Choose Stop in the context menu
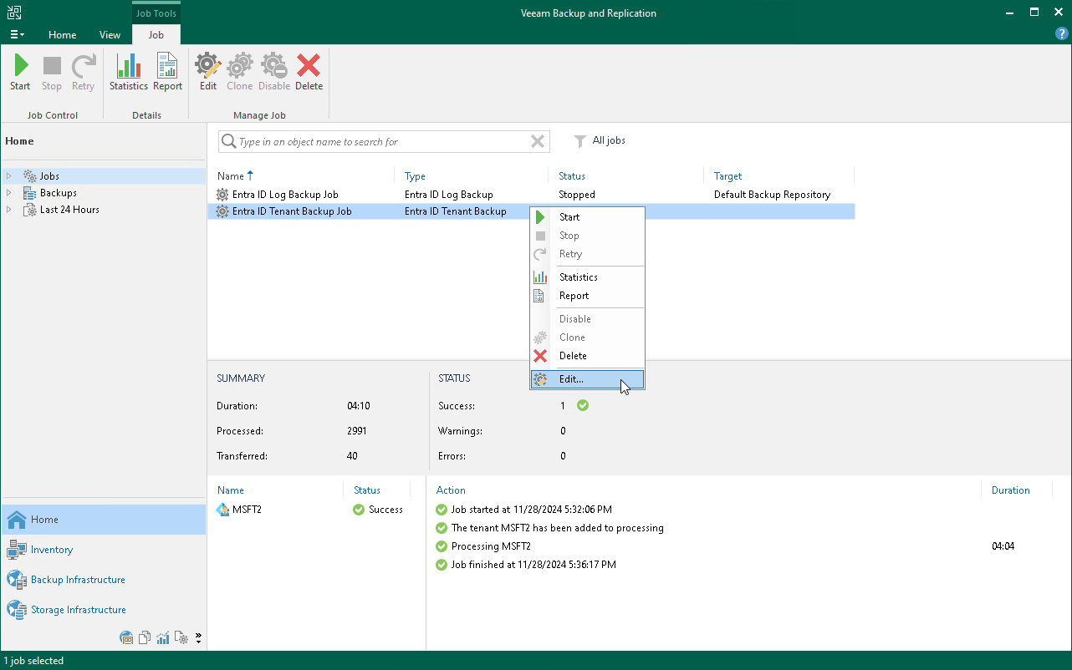Image resolution: width=1072 pixels, height=670 pixels. pyautogui.click(x=587, y=236)
